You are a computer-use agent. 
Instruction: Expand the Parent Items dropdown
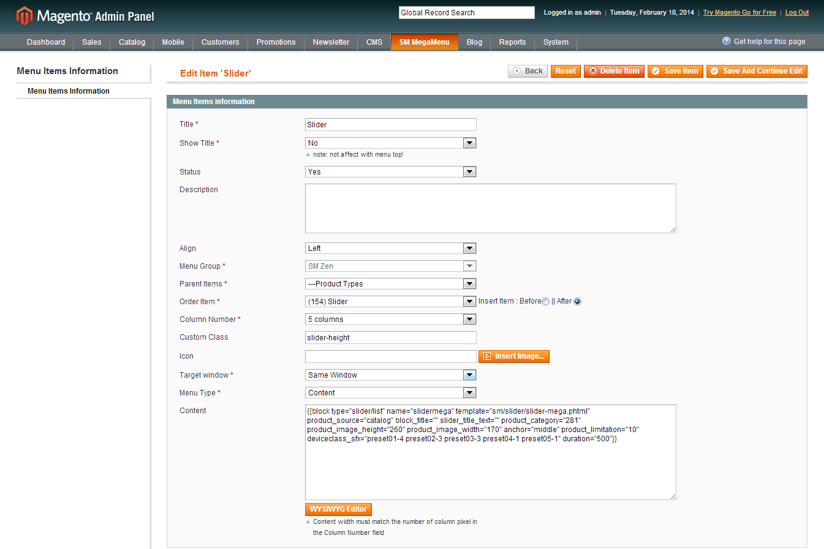click(391, 284)
